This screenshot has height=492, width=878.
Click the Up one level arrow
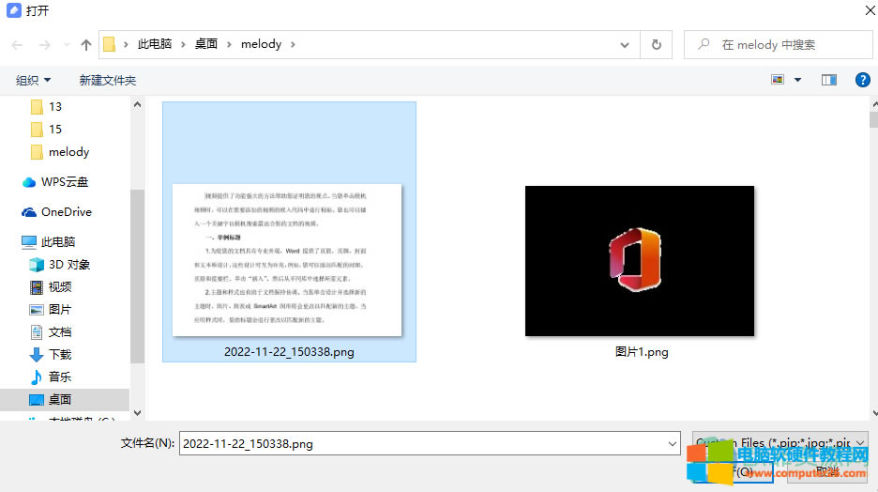pos(86,44)
